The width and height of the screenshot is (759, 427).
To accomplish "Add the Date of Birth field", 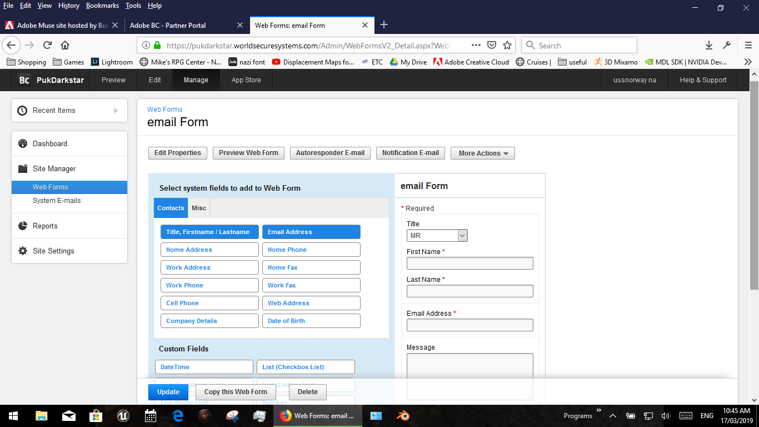I will click(x=311, y=321).
